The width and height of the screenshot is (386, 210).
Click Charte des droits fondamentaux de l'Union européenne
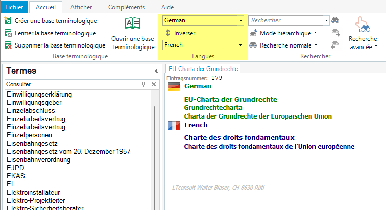tap(269, 147)
